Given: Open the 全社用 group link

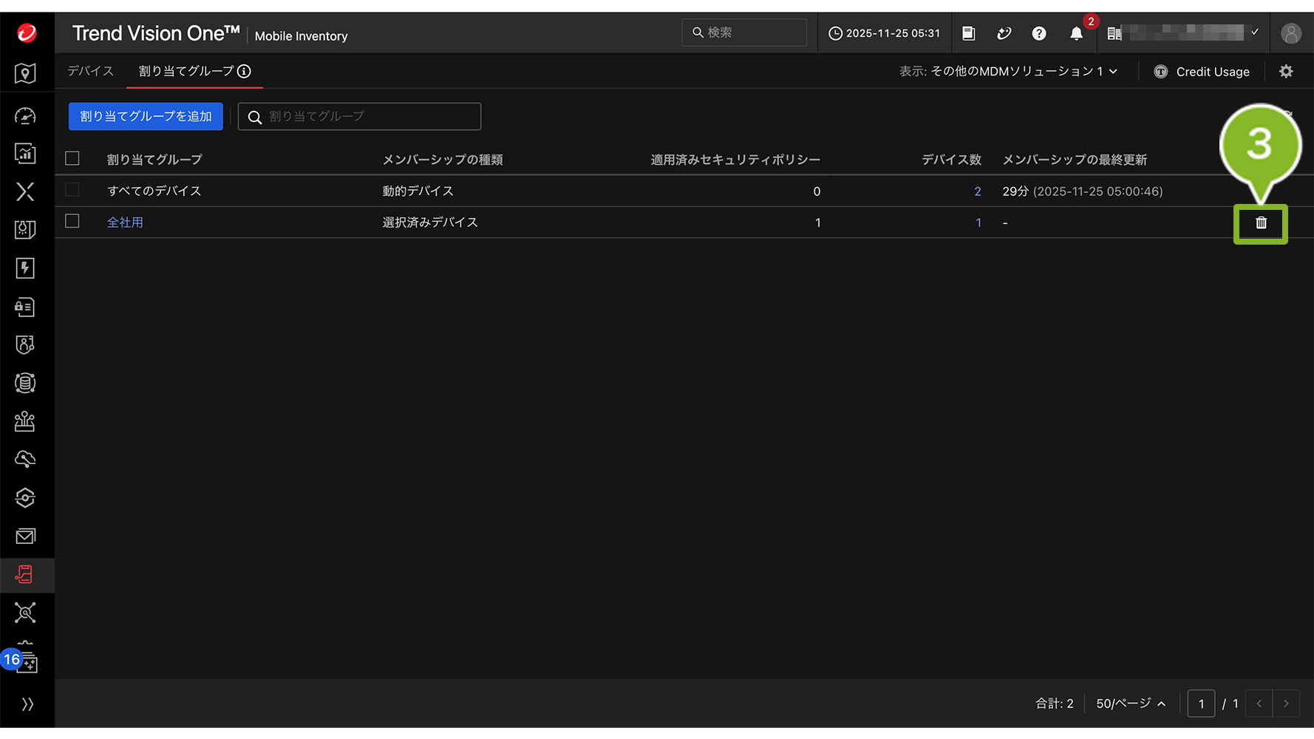Looking at the screenshot, I should (x=125, y=222).
